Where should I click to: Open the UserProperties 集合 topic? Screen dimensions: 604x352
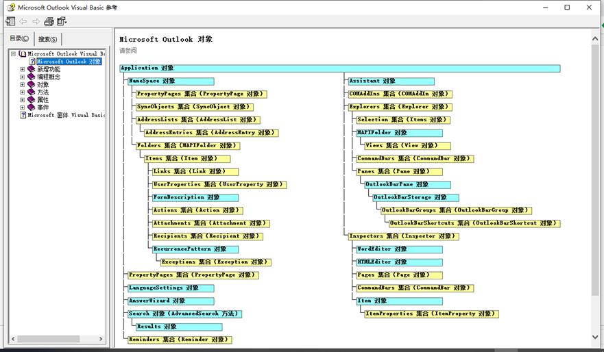(x=219, y=185)
